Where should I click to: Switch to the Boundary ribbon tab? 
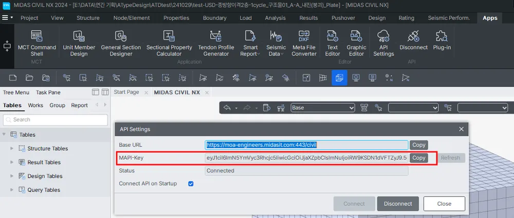pyautogui.click(x=214, y=18)
